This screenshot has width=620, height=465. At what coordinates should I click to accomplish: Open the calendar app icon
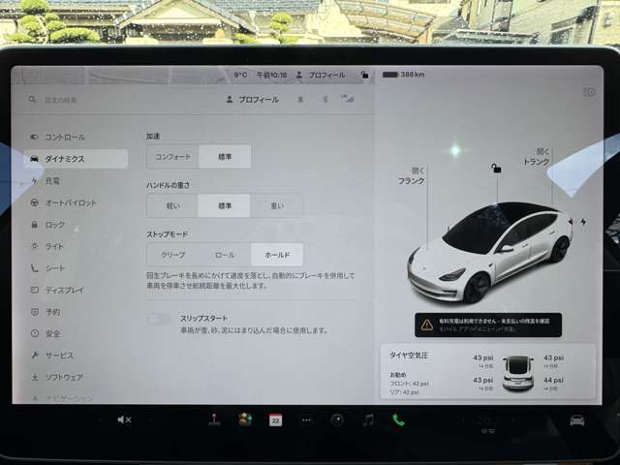pyautogui.click(x=275, y=419)
